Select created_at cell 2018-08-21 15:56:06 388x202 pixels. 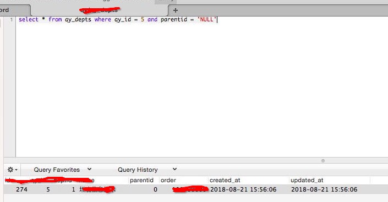243,189
